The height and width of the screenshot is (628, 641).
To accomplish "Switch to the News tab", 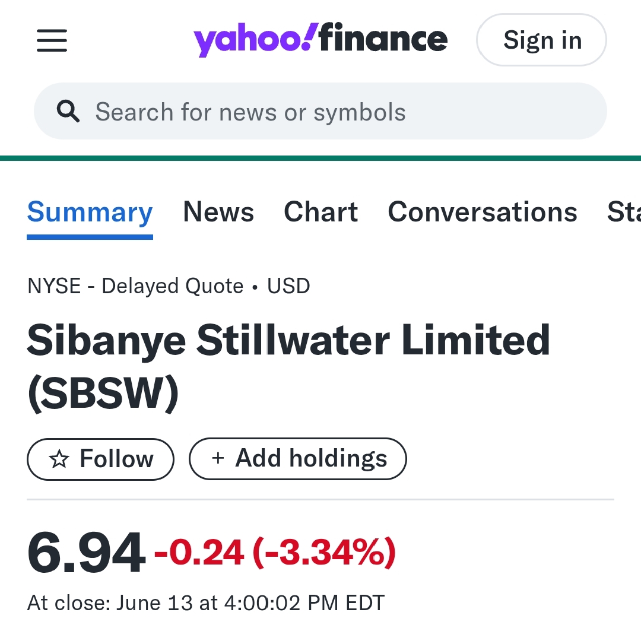I will coord(218,212).
